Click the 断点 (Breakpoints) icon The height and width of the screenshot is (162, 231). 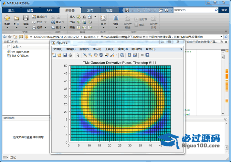(x=103, y=18)
